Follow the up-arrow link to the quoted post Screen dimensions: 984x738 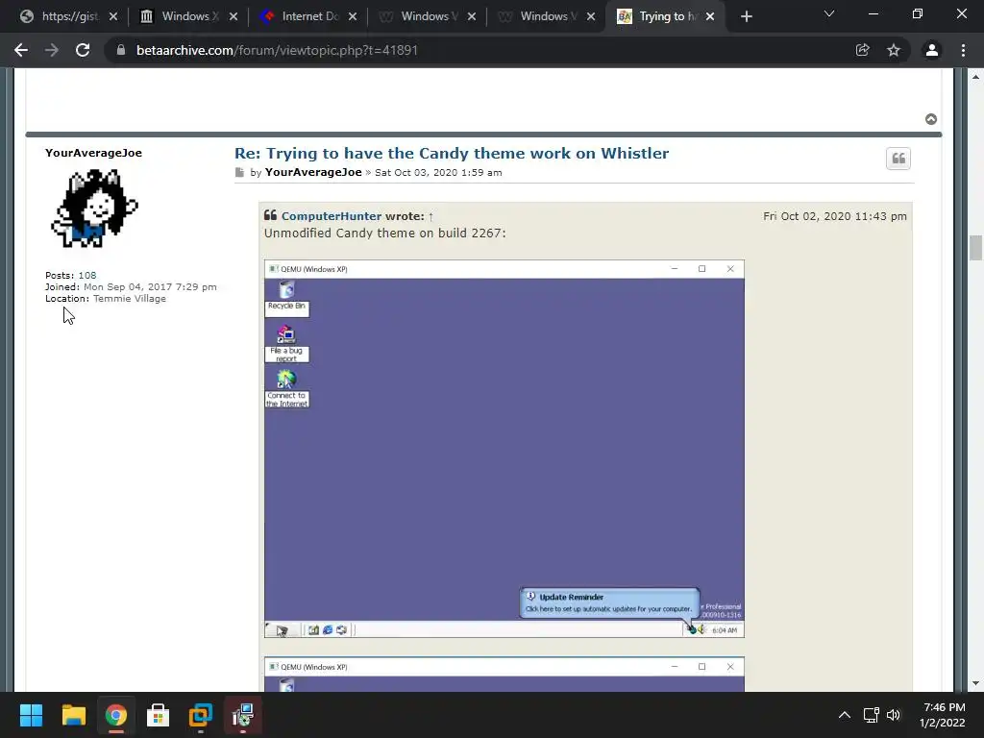pyautogui.click(x=430, y=216)
